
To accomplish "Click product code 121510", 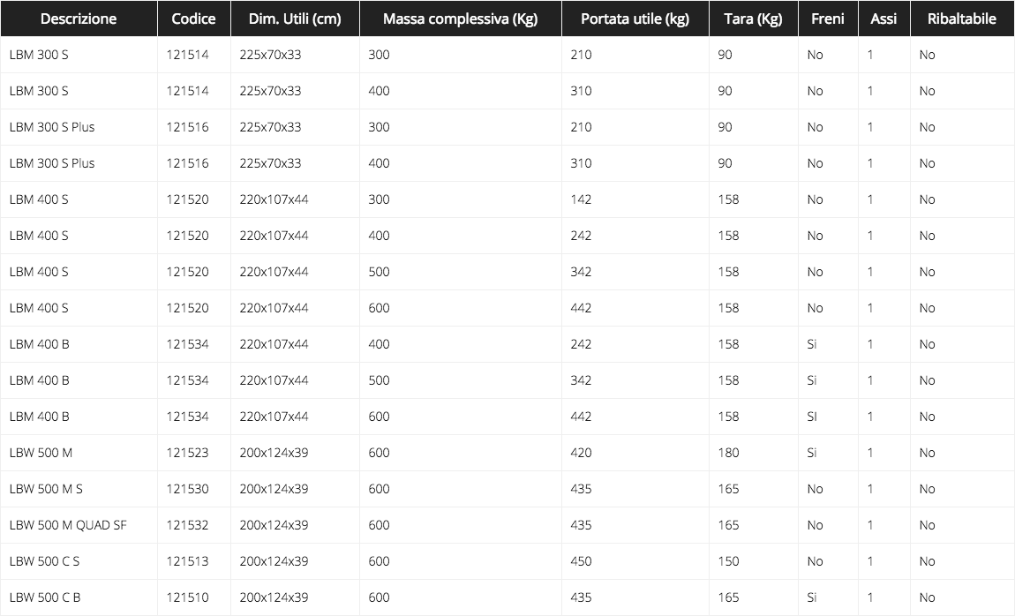I will tap(187, 597).
